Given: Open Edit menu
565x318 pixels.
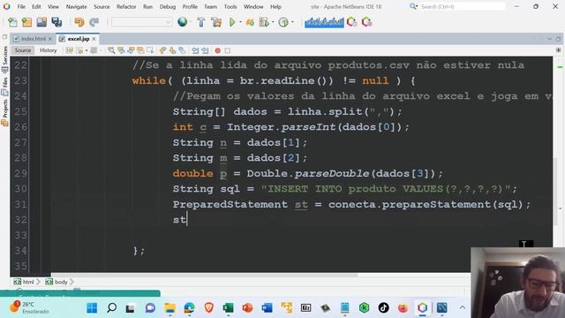Looking at the screenshot, I should pos(36,6).
